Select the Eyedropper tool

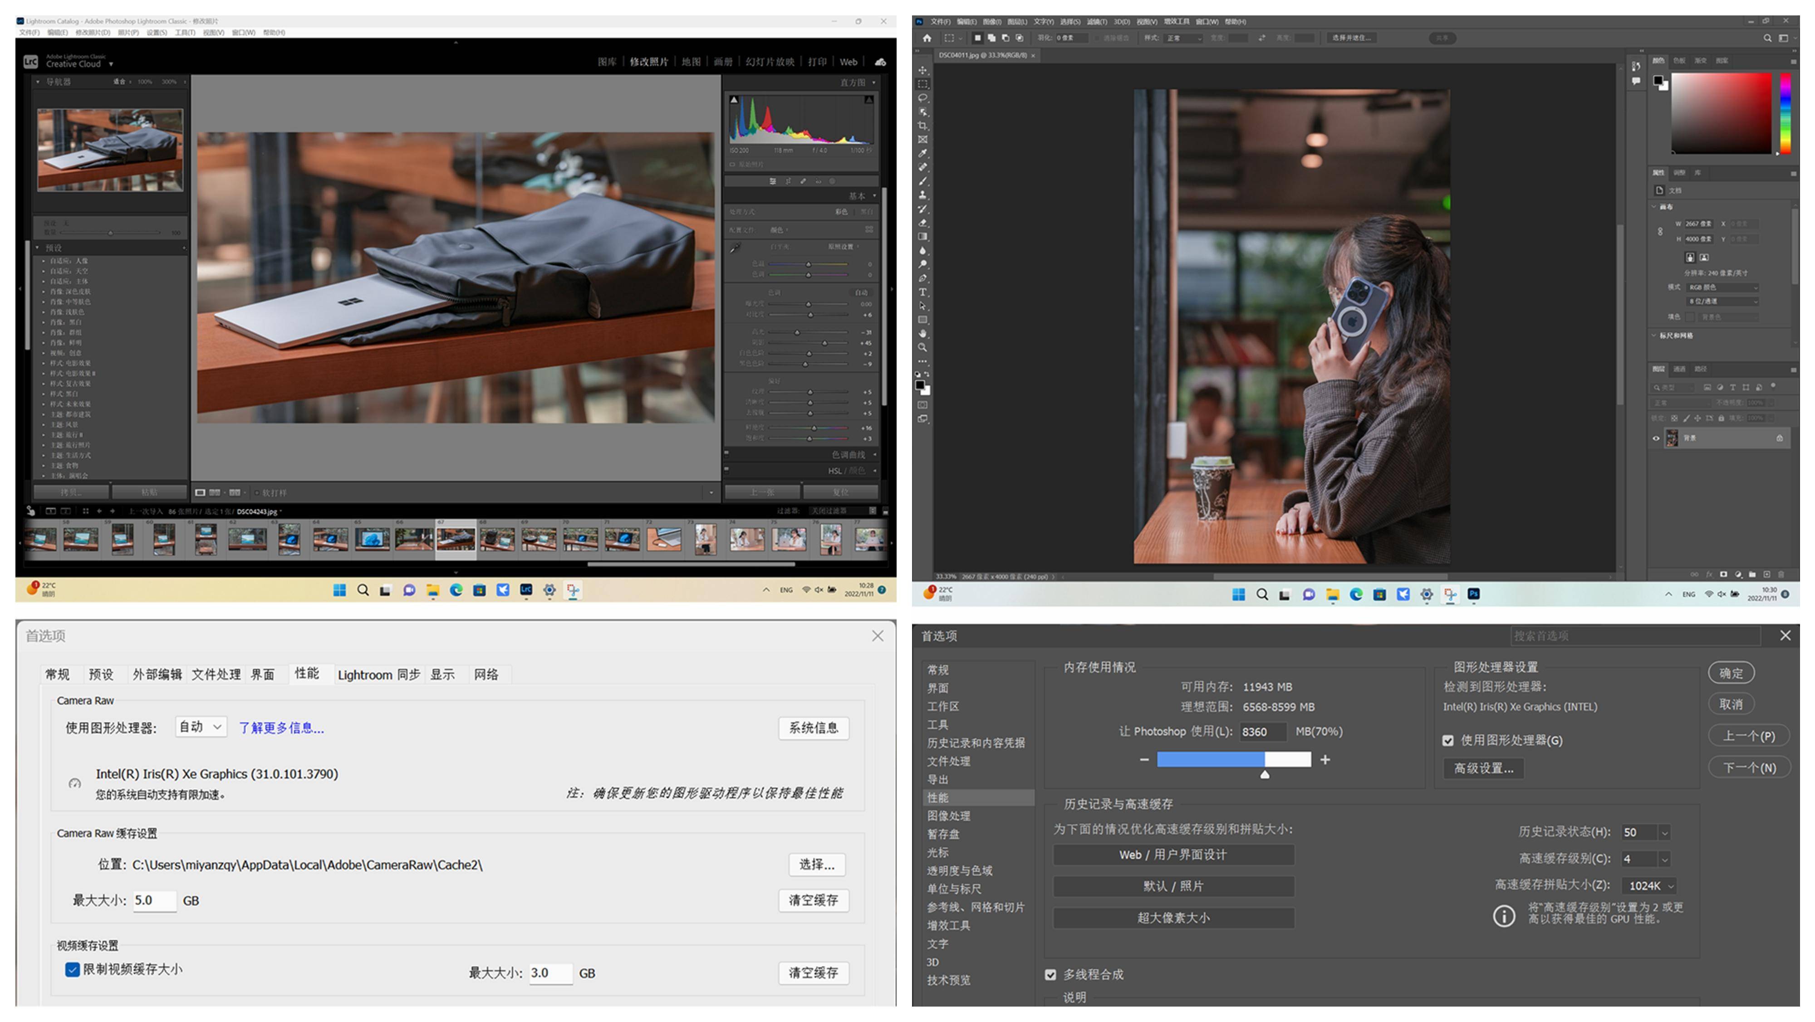(x=922, y=153)
